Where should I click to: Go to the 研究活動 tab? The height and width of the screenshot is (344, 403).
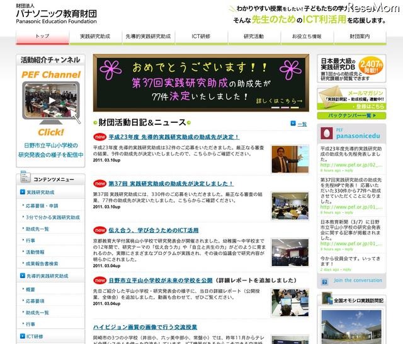point(254,37)
